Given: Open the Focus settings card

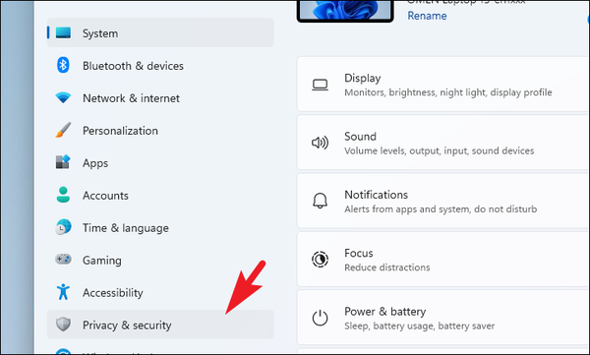Looking at the screenshot, I should (443, 260).
